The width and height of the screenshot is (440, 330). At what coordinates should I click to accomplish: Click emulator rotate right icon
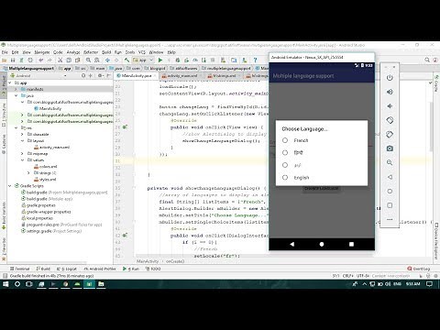390,134
